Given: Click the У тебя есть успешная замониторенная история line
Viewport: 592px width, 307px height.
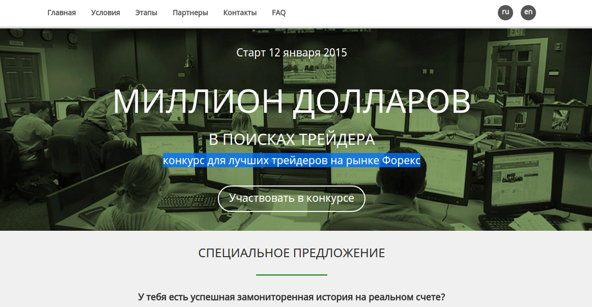Looking at the screenshot, I should click(x=292, y=297).
